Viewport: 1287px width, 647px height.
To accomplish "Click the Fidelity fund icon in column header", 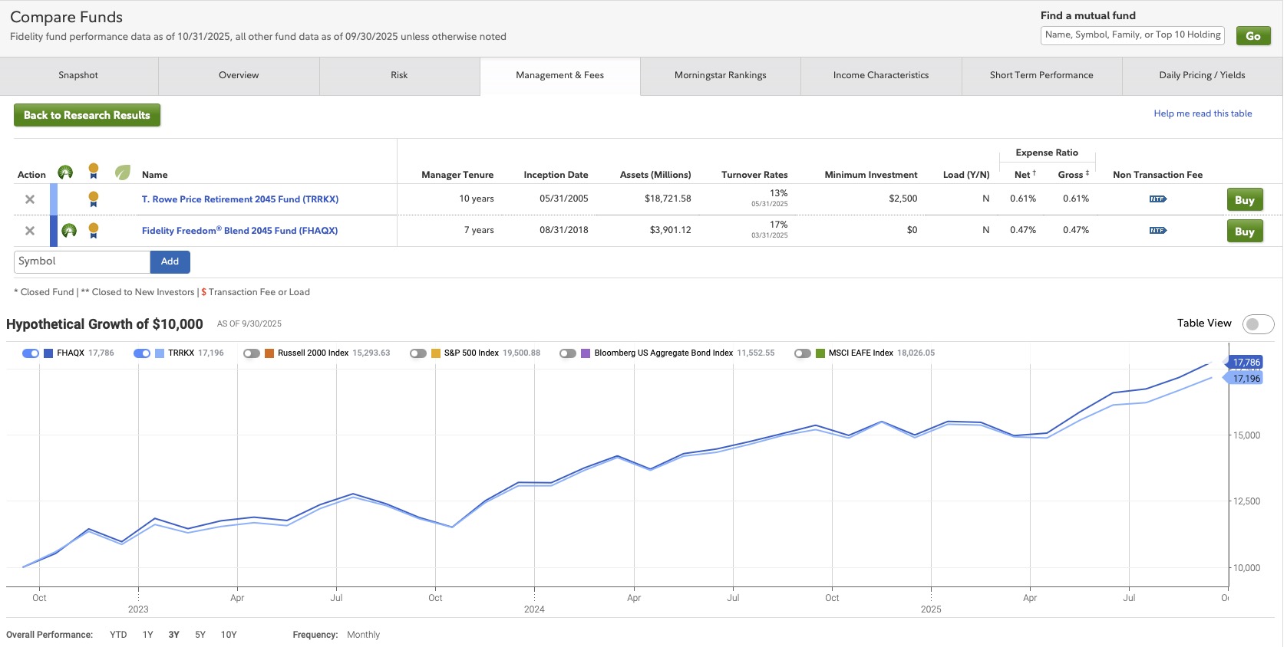I will click(x=65, y=172).
